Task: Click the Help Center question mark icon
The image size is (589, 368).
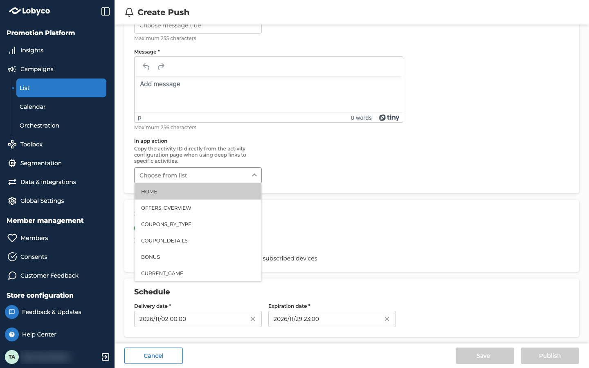Action: (12, 334)
